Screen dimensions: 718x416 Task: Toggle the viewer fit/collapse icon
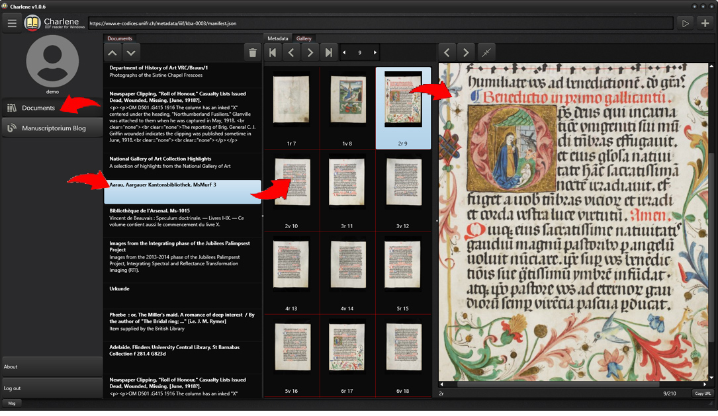[486, 53]
